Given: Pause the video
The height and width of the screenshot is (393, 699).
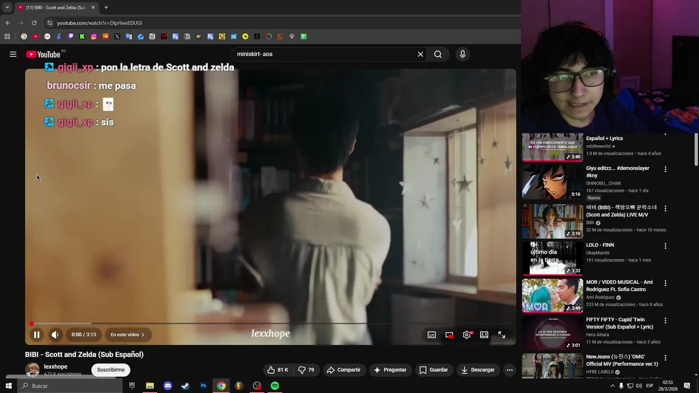Looking at the screenshot, I should (37, 335).
